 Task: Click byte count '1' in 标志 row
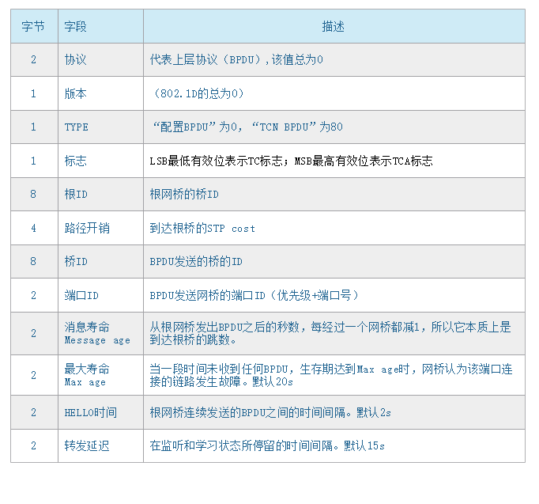coord(33,161)
